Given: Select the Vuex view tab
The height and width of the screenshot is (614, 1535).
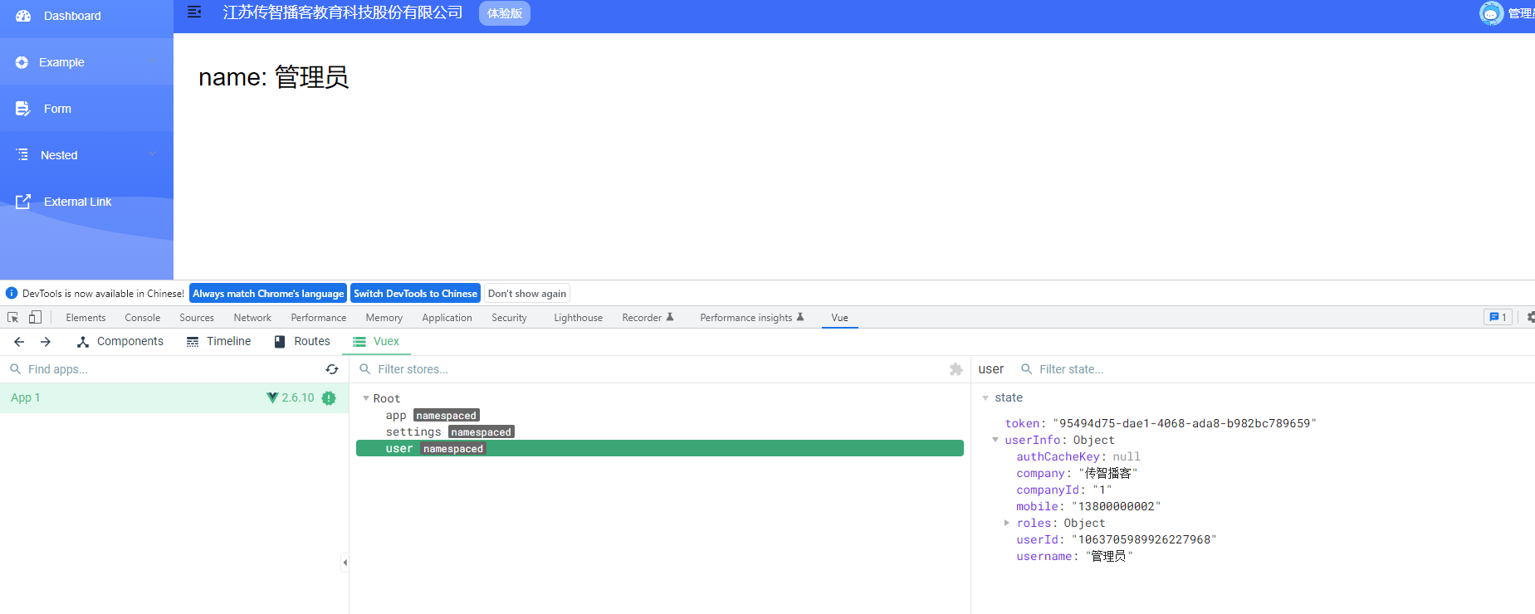Looking at the screenshot, I should (x=376, y=341).
